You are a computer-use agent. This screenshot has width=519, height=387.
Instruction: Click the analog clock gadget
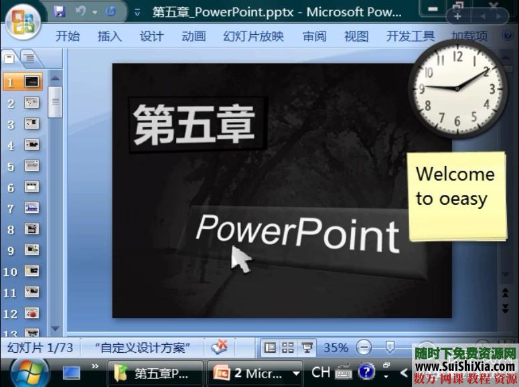pos(457,89)
